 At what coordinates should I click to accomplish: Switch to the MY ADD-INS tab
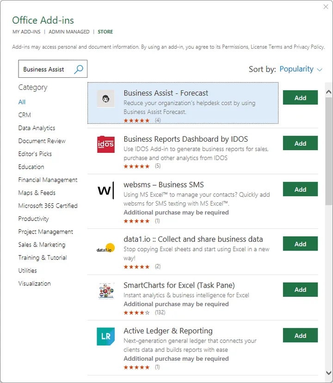point(26,32)
